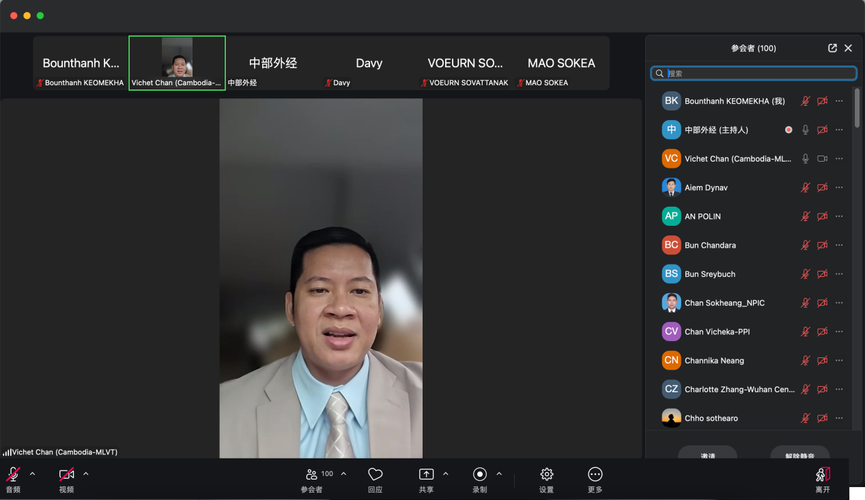The height and width of the screenshot is (500, 865).
Task: Click Bun Sreybuch camera icon
Action: point(823,274)
